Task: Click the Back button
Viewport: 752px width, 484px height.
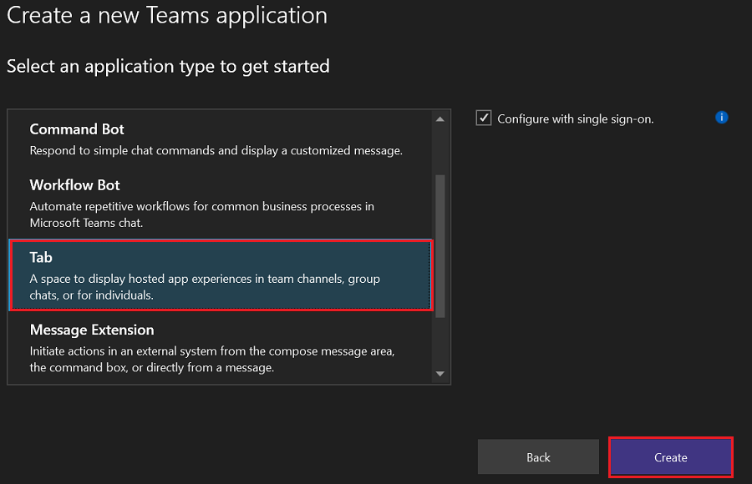Action: point(538,457)
